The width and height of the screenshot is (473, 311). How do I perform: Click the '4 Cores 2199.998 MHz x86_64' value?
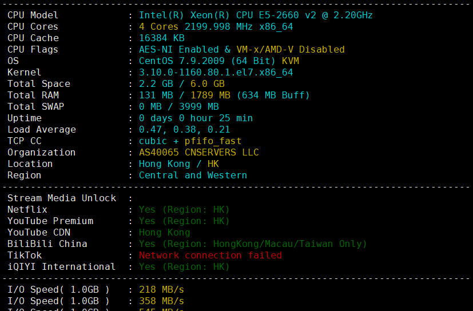216,26
